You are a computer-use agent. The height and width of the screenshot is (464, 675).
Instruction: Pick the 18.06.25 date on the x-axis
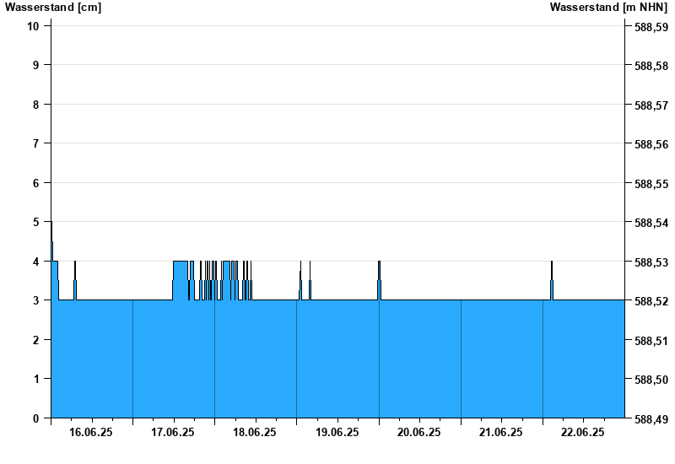click(x=255, y=433)
